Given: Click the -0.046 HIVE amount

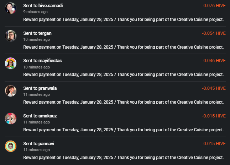Looking at the screenshot, I should pyautogui.click(x=214, y=61).
